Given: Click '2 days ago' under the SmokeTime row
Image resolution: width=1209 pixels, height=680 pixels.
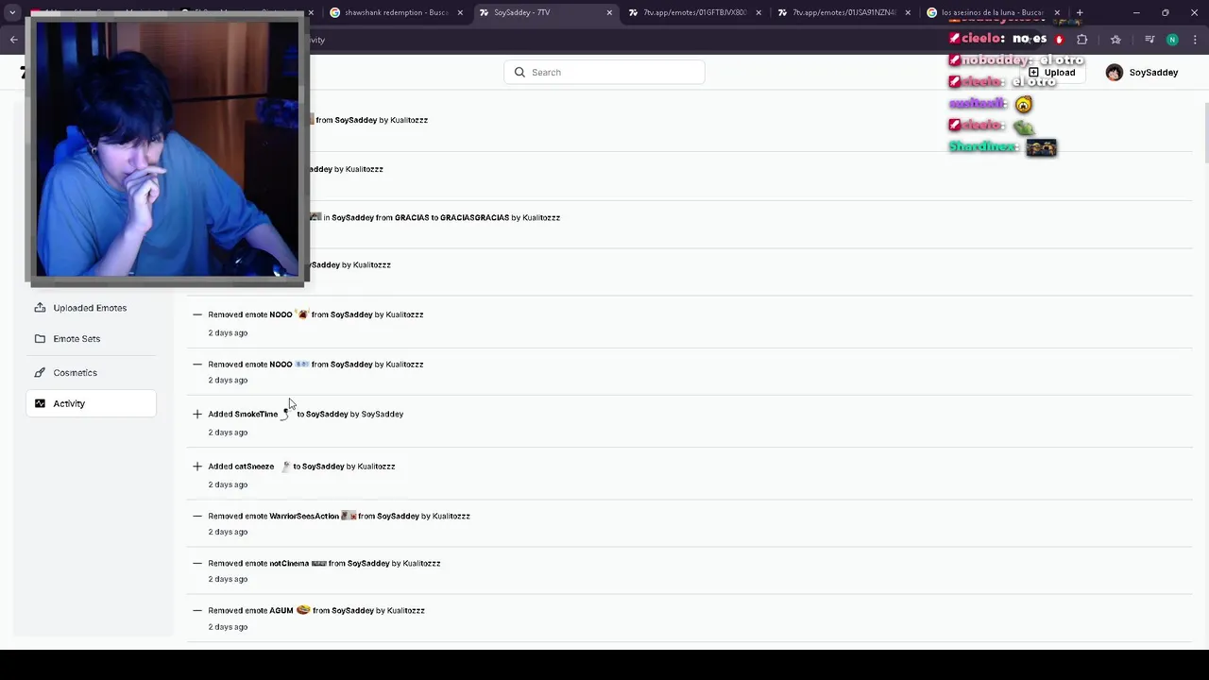Looking at the screenshot, I should click(228, 433).
